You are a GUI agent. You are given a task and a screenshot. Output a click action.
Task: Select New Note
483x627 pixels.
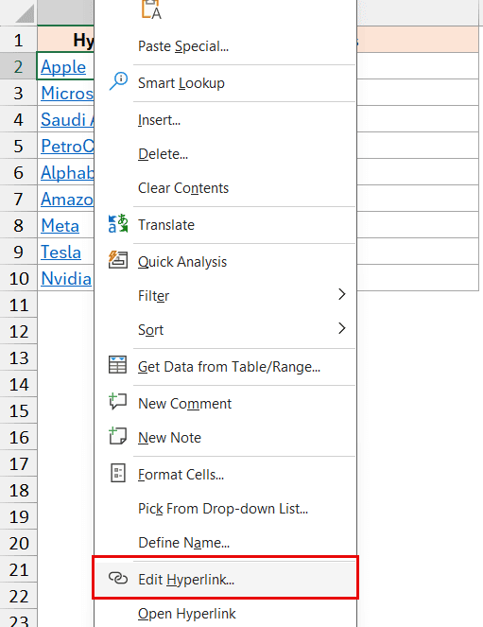tap(169, 438)
